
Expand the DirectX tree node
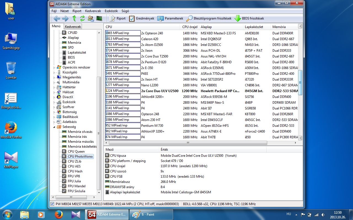54,97
